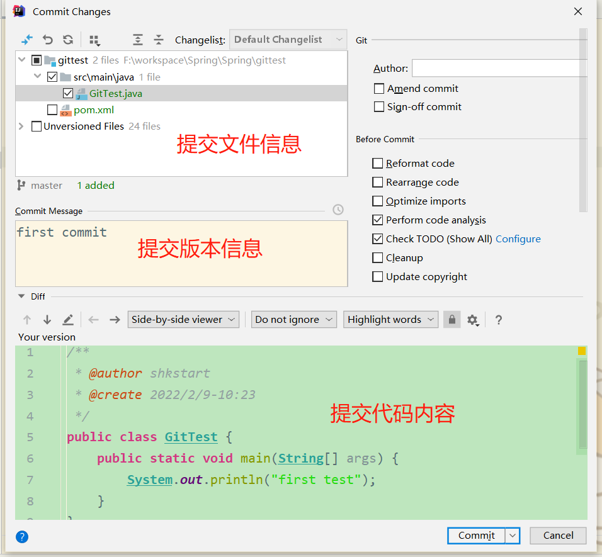Open the Default Changelist dropdown
The image size is (602, 557).
[x=288, y=40]
